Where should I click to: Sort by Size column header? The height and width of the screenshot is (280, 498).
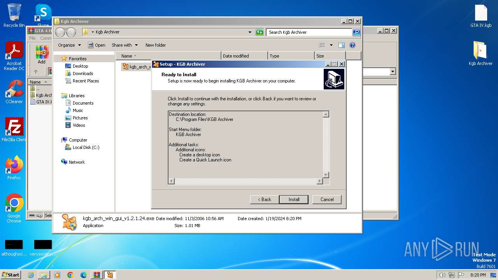click(x=330, y=56)
